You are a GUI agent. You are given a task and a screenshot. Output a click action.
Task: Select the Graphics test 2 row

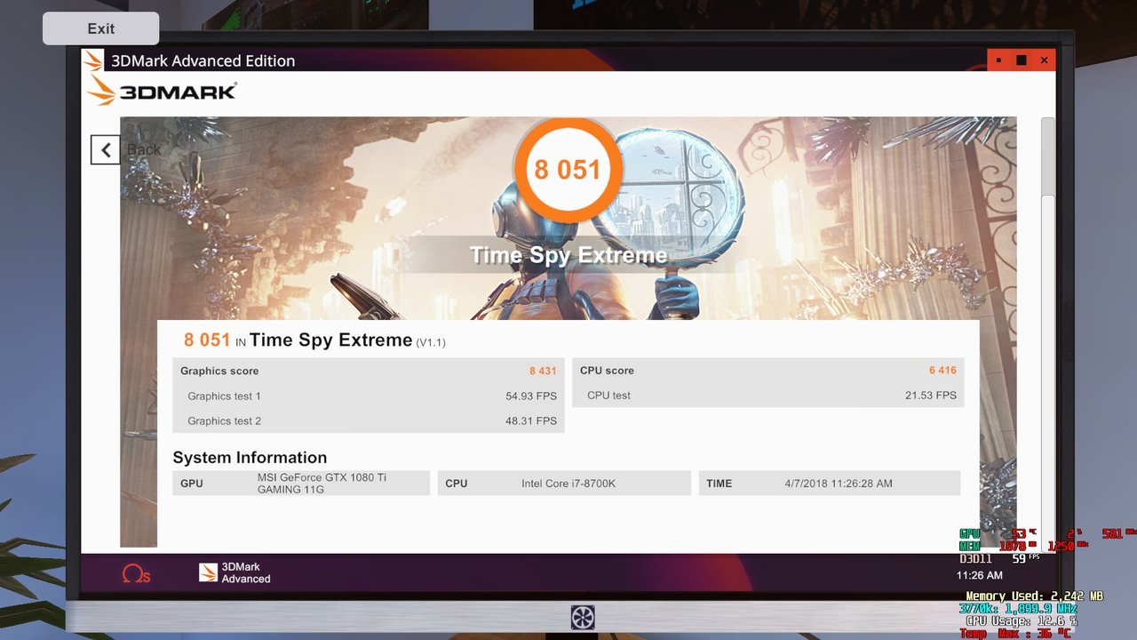pyautogui.click(x=369, y=420)
